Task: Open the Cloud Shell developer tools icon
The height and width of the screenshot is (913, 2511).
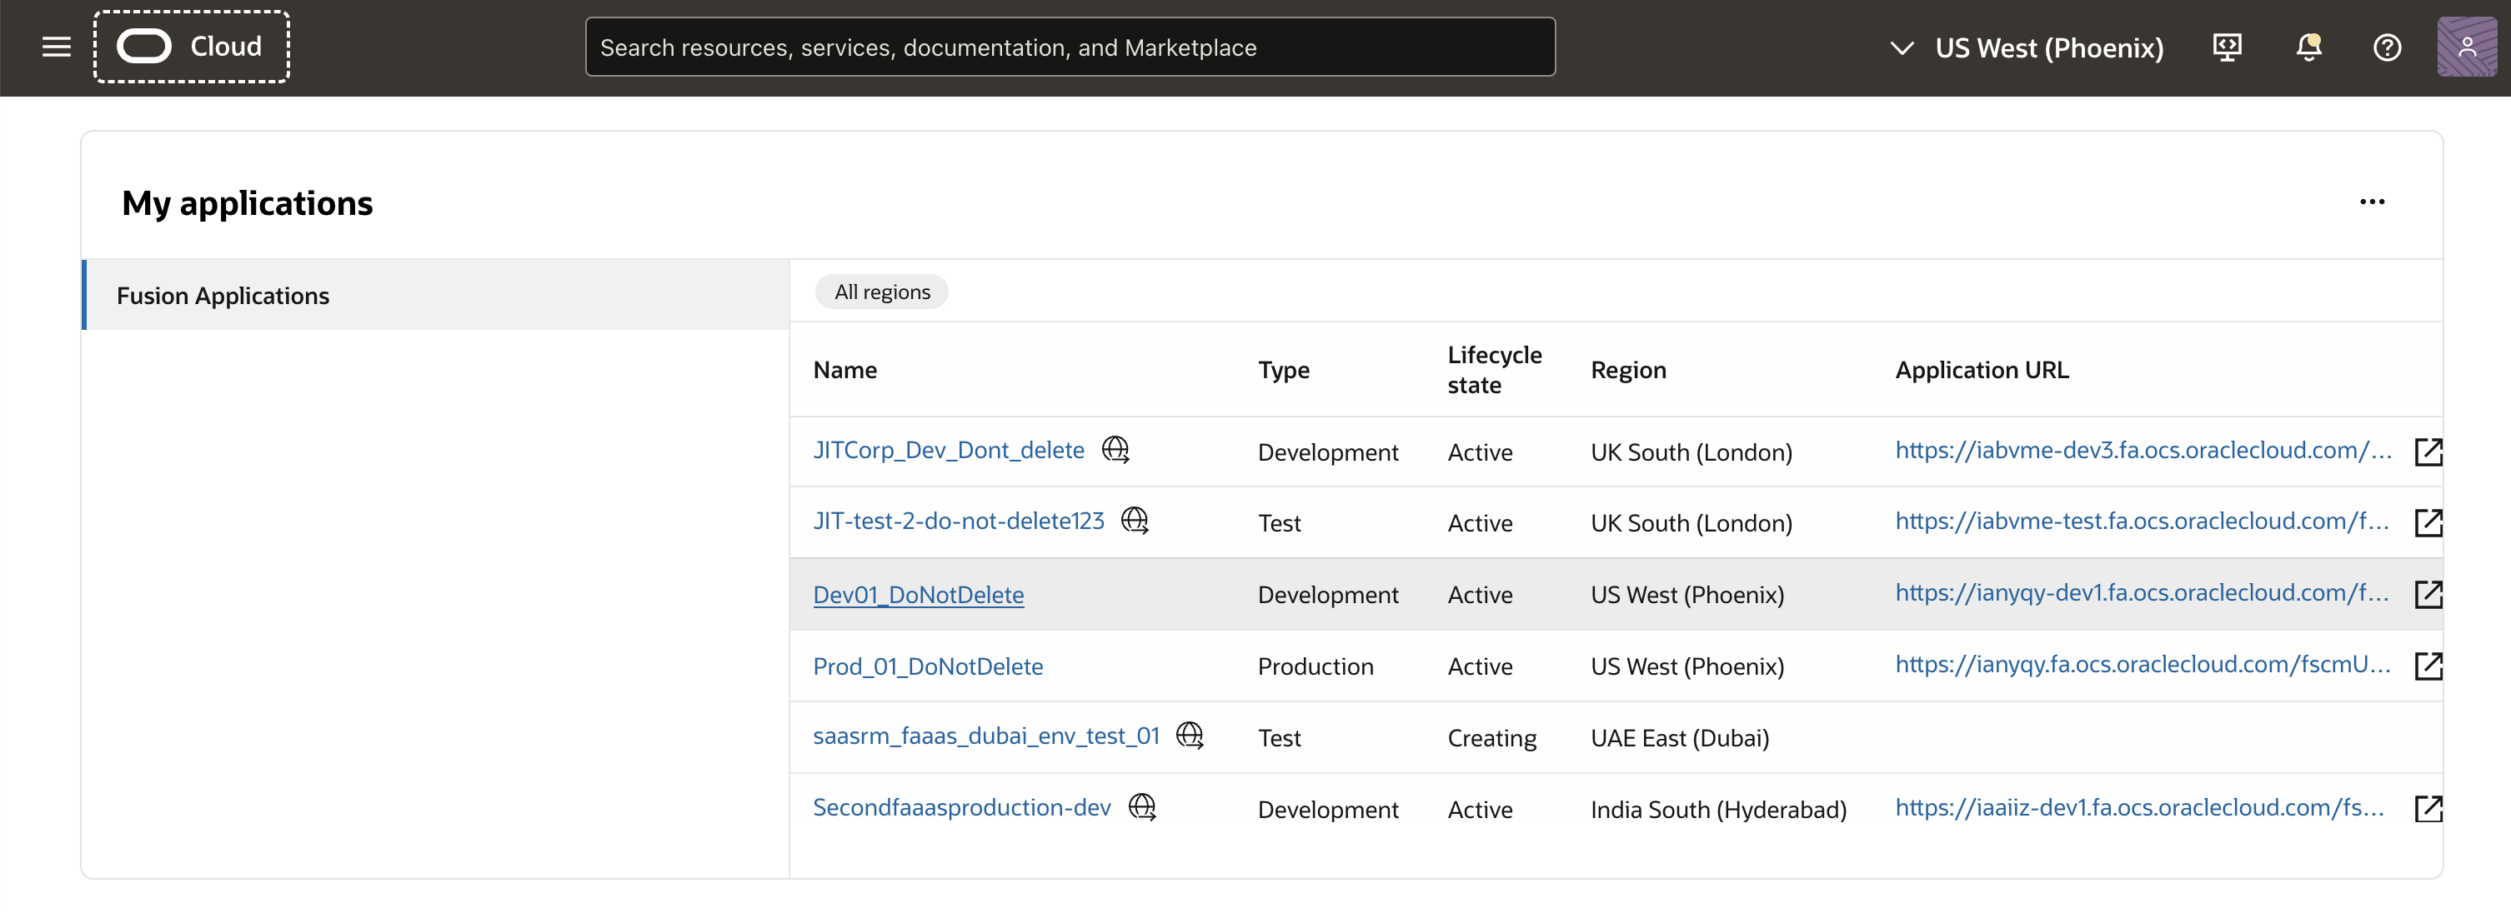Action: click(x=2228, y=47)
